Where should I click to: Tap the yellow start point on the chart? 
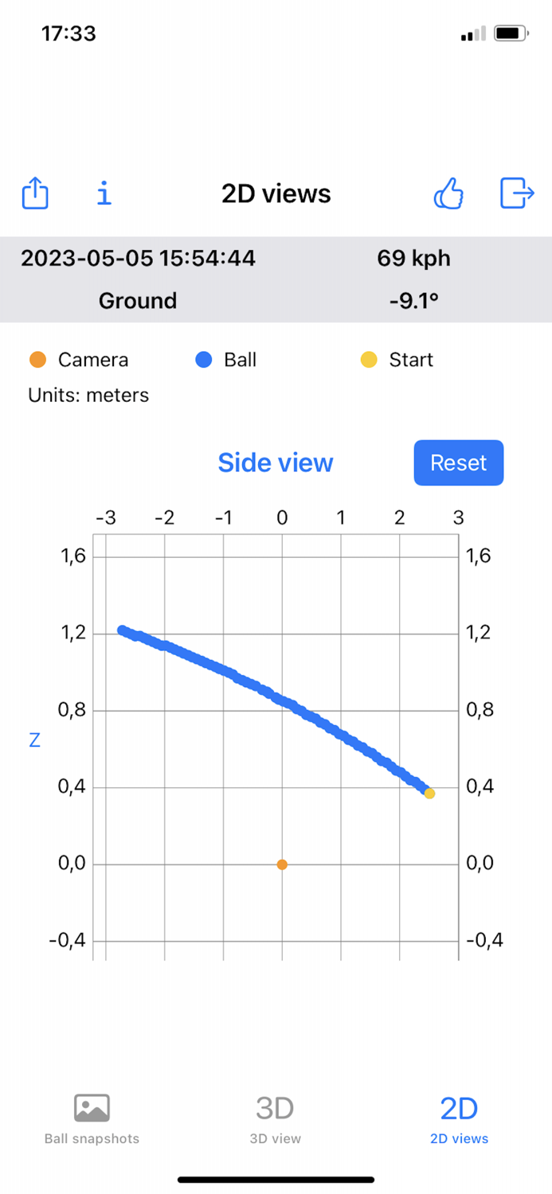(429, 793)
